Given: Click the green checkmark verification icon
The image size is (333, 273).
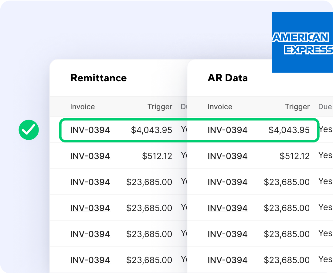Looking at the screenshot, I should pos(29,130).
